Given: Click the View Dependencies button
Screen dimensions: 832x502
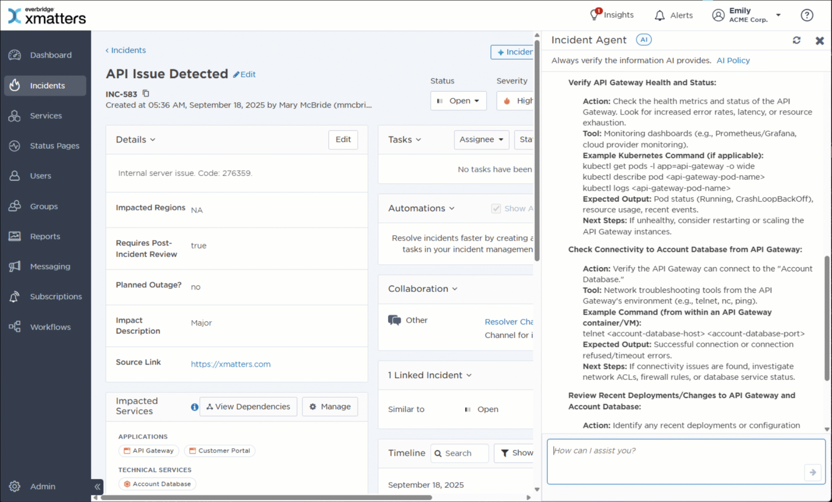Looking at the screenshot, I should (248, 407).
